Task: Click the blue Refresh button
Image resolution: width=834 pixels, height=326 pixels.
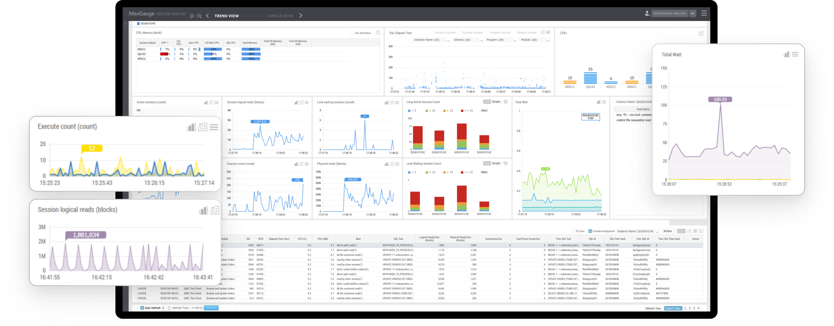Action: click(x=211, y=308)
